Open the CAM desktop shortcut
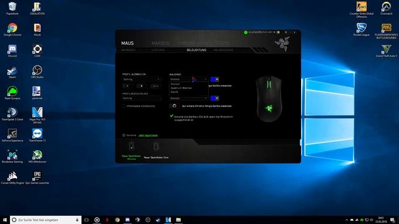This screenshot has height=224, width=399. pyautogui.click(x=37, y=50)
